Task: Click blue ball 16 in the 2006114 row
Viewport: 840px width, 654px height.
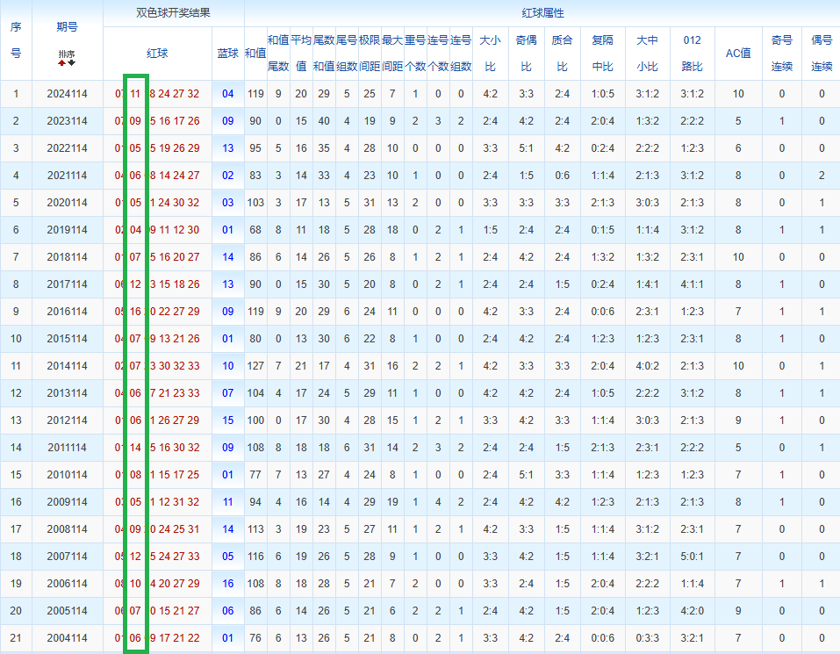Action: point(228,584)
